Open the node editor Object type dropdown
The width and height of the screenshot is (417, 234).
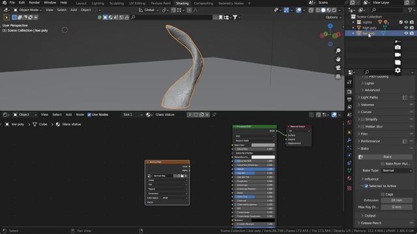(25, 114)
